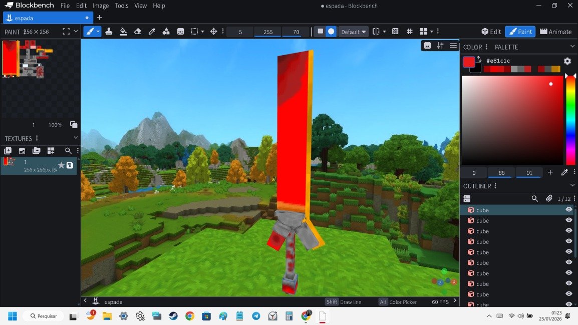The width and height of the screenshot is (578, 325).
Task: Open the mirror painting dropdown arrow
Action: tap(385, 32)
